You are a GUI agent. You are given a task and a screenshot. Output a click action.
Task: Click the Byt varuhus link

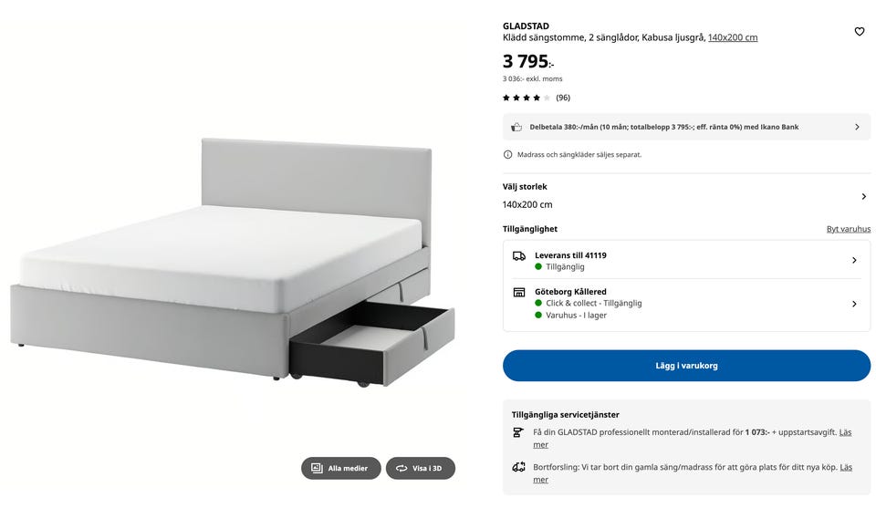tap(848, 229)
